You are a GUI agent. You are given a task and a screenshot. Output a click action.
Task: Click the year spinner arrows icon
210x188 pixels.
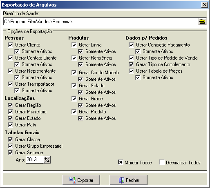(47, 160)
